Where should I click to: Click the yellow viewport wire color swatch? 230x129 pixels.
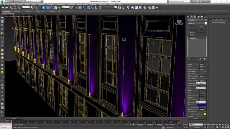204,114
